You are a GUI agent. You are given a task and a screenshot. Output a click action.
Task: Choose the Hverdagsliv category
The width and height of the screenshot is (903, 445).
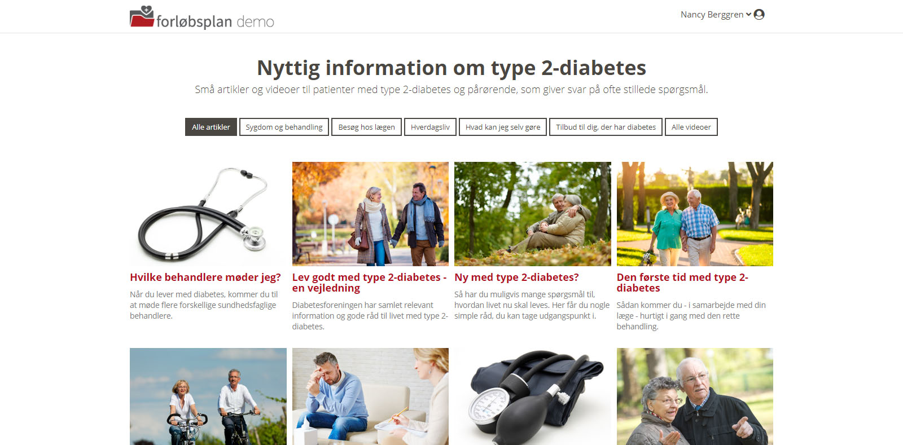[430, 127]
